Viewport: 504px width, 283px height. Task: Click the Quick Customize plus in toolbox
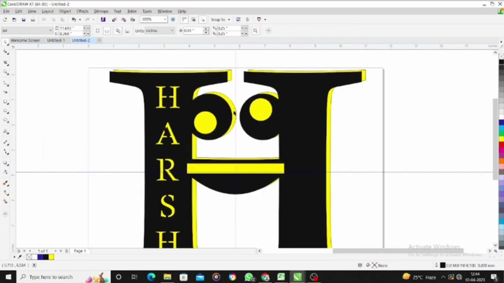pyautogui.click(x=5, y=214)
